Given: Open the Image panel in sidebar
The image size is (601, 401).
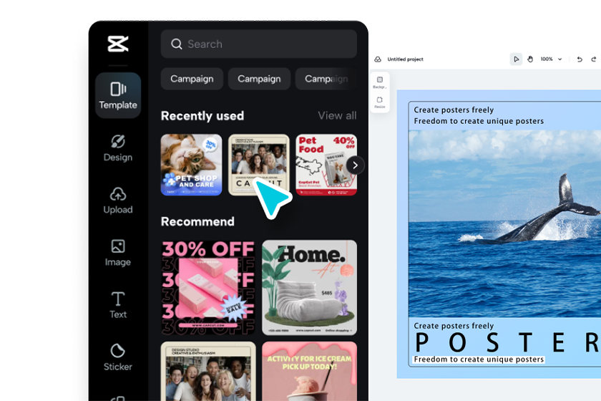Looking at the screenshot, I should click(118, 253).
